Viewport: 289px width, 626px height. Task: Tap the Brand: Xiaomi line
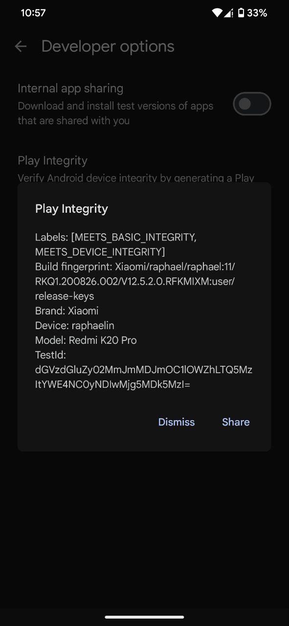pyautogui.click(x=67, y=311)
